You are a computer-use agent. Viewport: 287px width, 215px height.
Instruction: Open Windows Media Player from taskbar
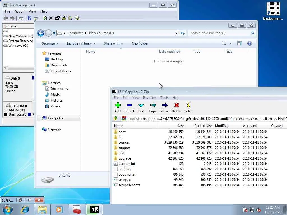(x=59, y=209)
